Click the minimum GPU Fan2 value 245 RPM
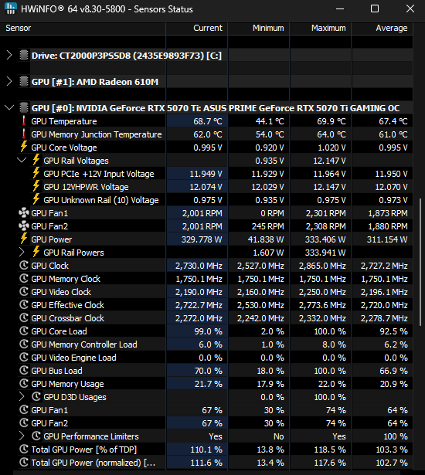 tap(268, 226)
